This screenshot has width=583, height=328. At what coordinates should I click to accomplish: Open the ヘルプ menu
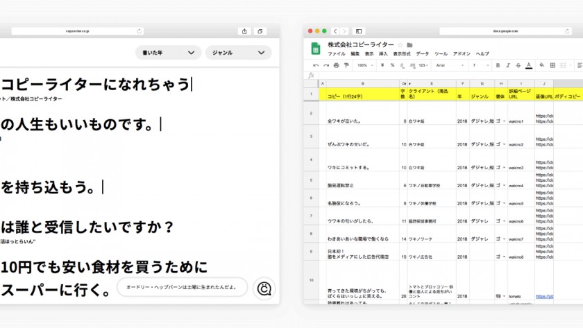click(482, 54)
